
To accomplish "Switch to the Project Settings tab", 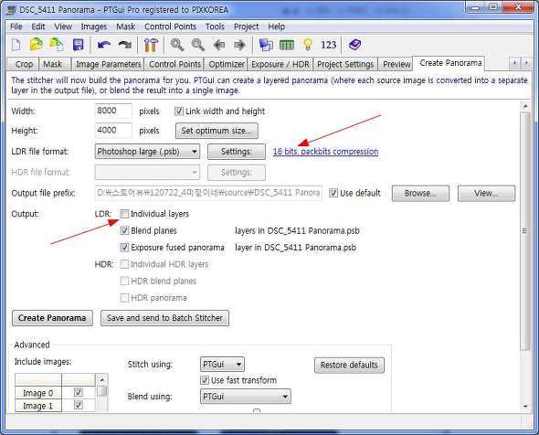I will 345,64.
